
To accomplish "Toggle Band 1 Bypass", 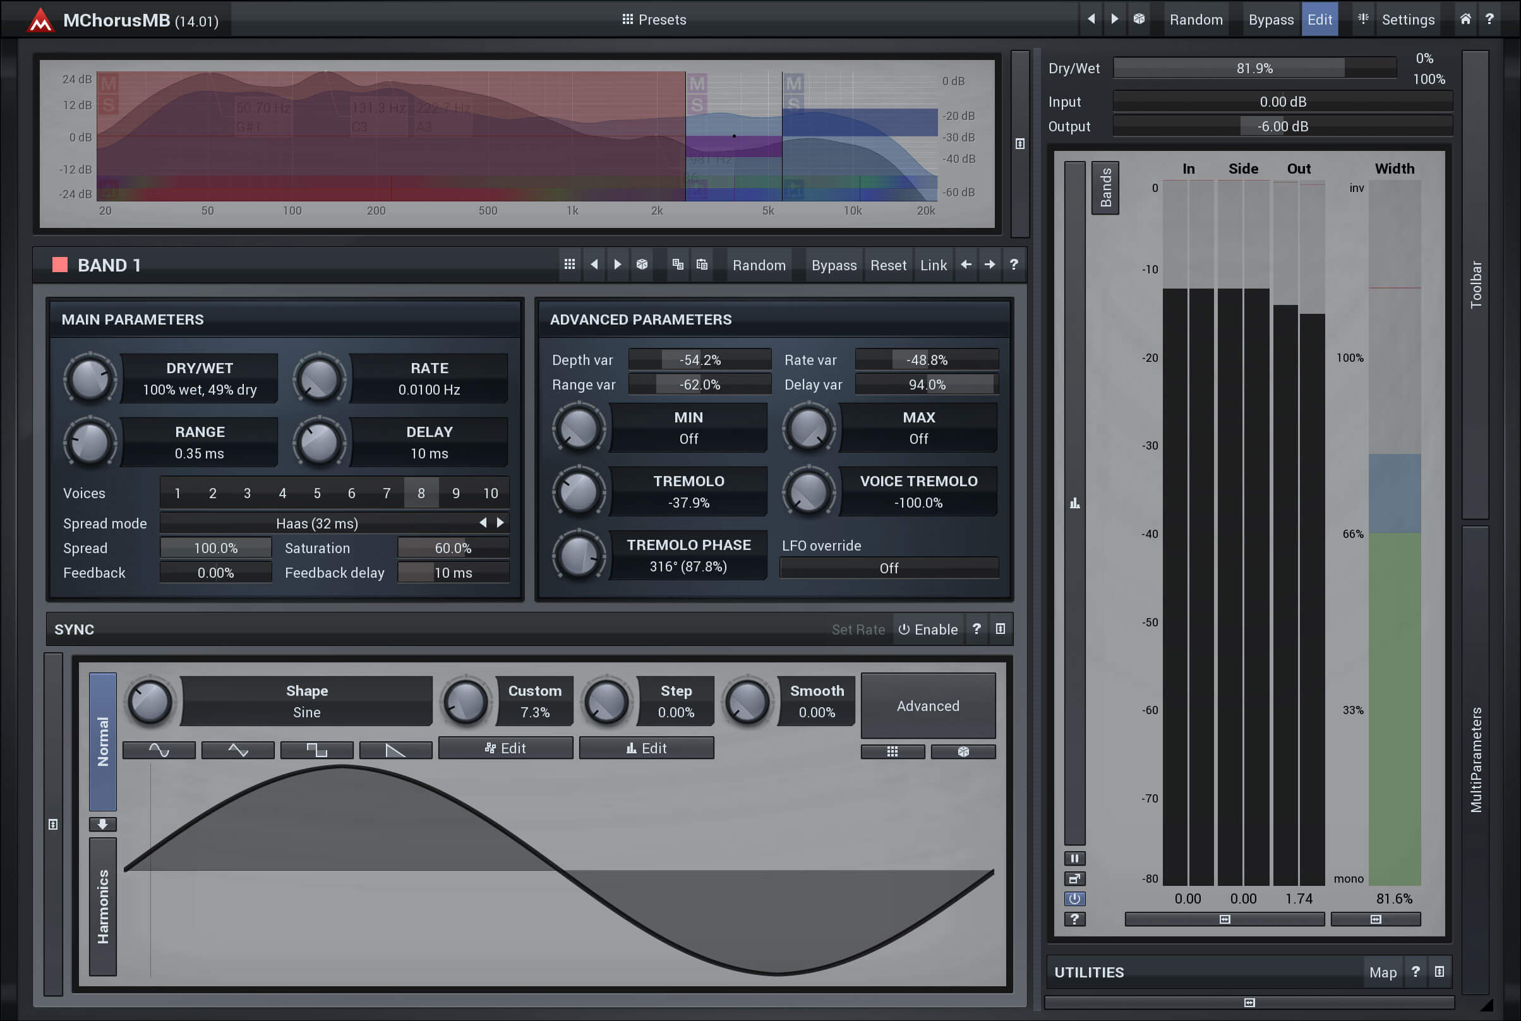I will pos(834,265).
